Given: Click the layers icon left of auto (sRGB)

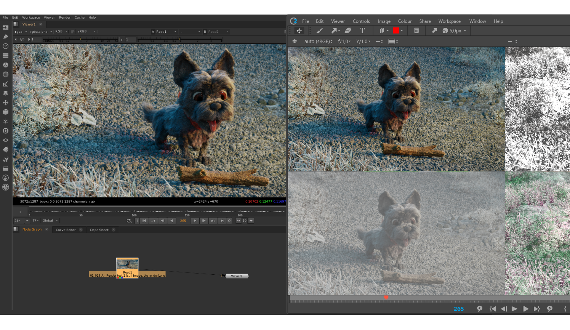Looking at the screenshot, I should pyautogui.click(x=295, y=41).
